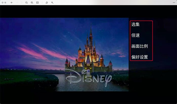Zoom out using the minus magnifier
This screenshot has height=104, width=177.
click(x=27, y=3)
